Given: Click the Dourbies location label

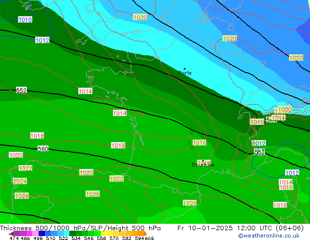Looking at the screenshot, I should (203, 165).
